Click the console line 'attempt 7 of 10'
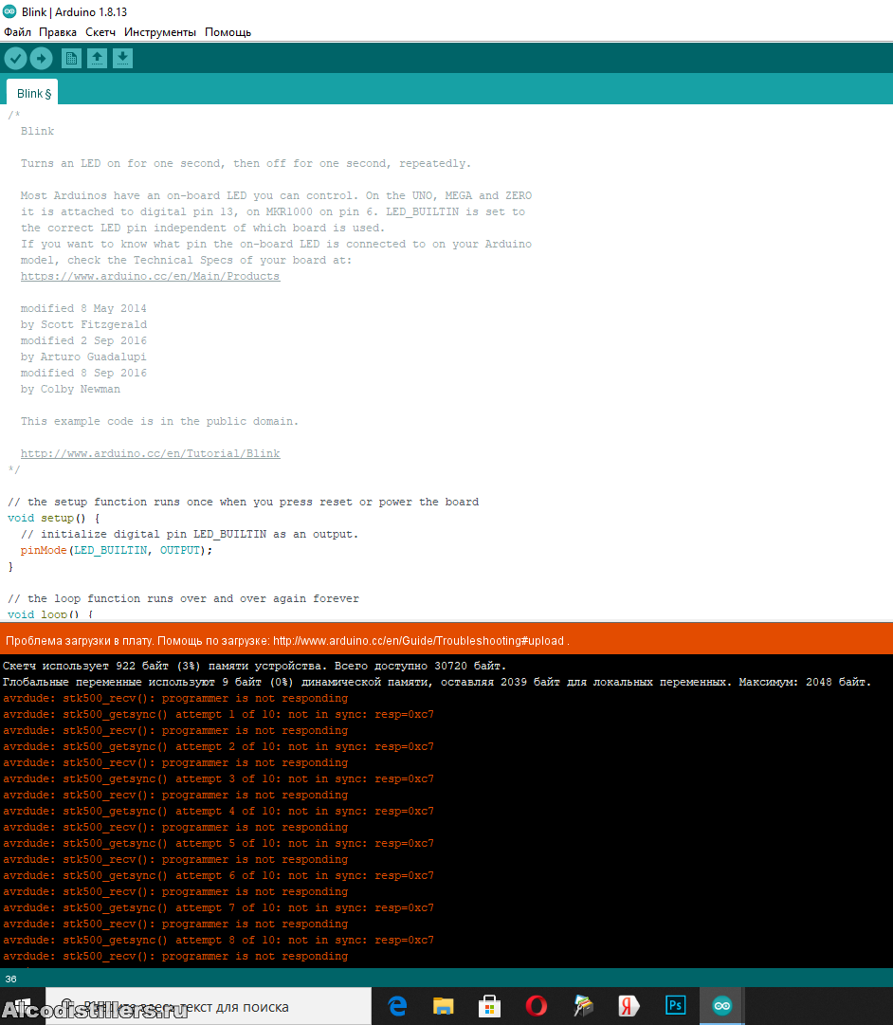 coord(218,907)
